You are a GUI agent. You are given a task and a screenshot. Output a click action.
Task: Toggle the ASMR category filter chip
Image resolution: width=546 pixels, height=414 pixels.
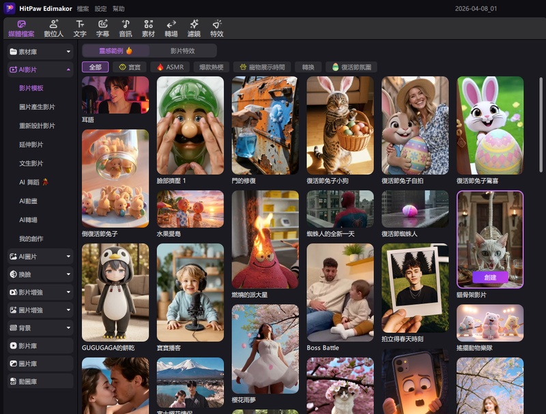170,67
